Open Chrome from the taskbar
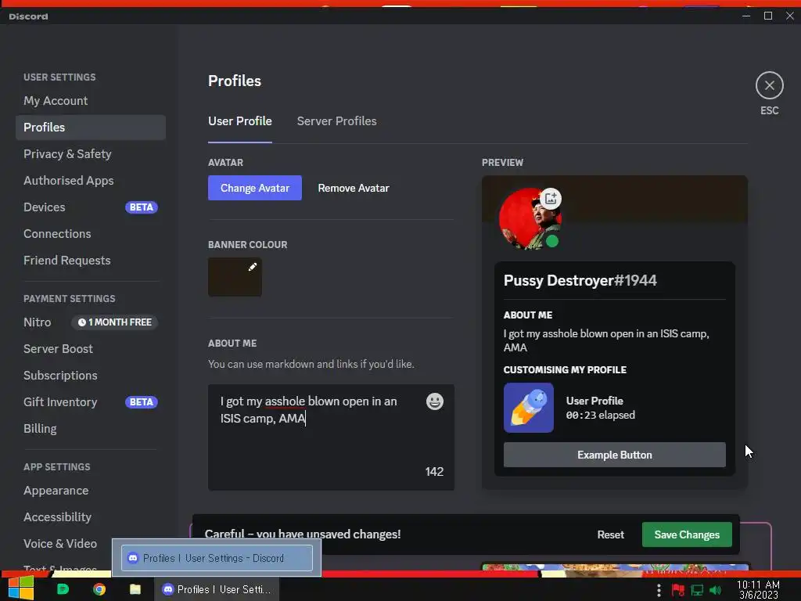The width and height of the screenshot is (801, 601). coord(99,589)
